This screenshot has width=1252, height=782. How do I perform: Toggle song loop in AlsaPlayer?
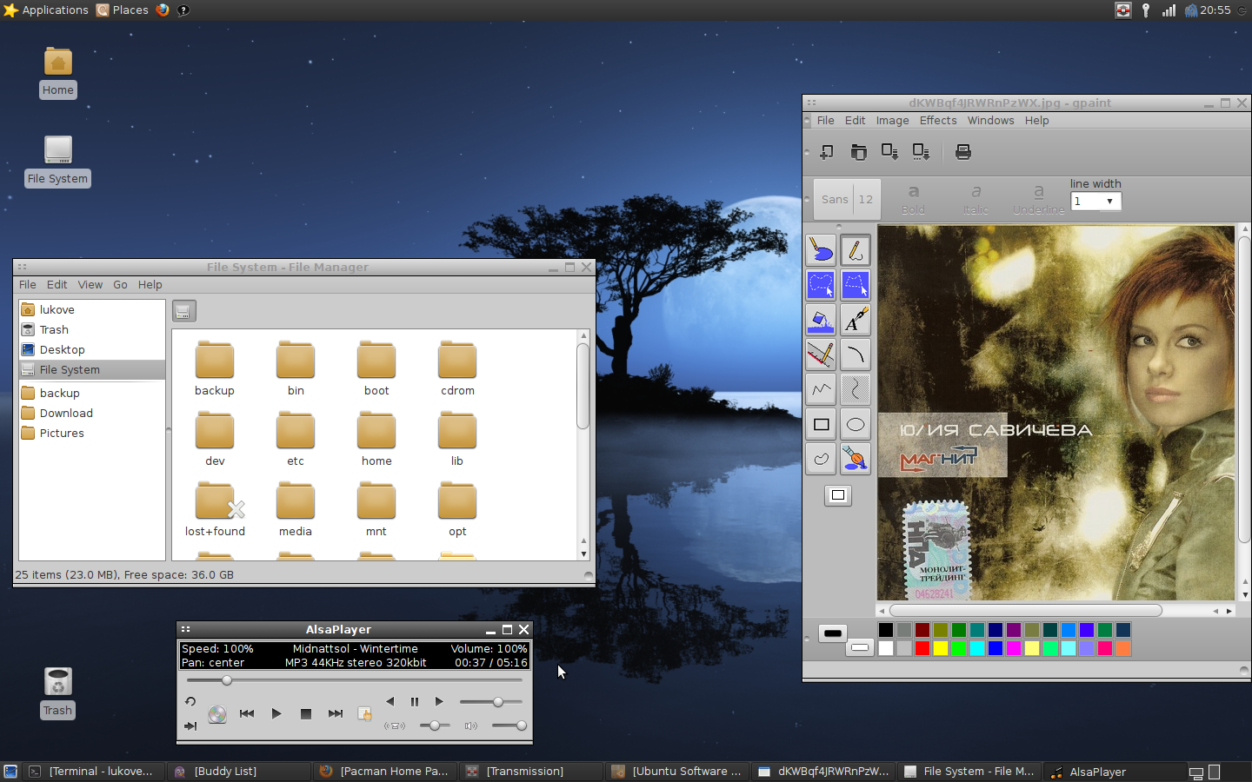[x=190, y=701]
